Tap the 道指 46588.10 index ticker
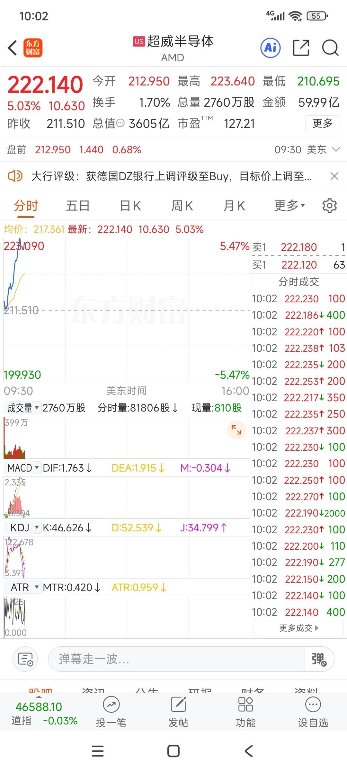The image size is (347, 771). tap(44, 714)
